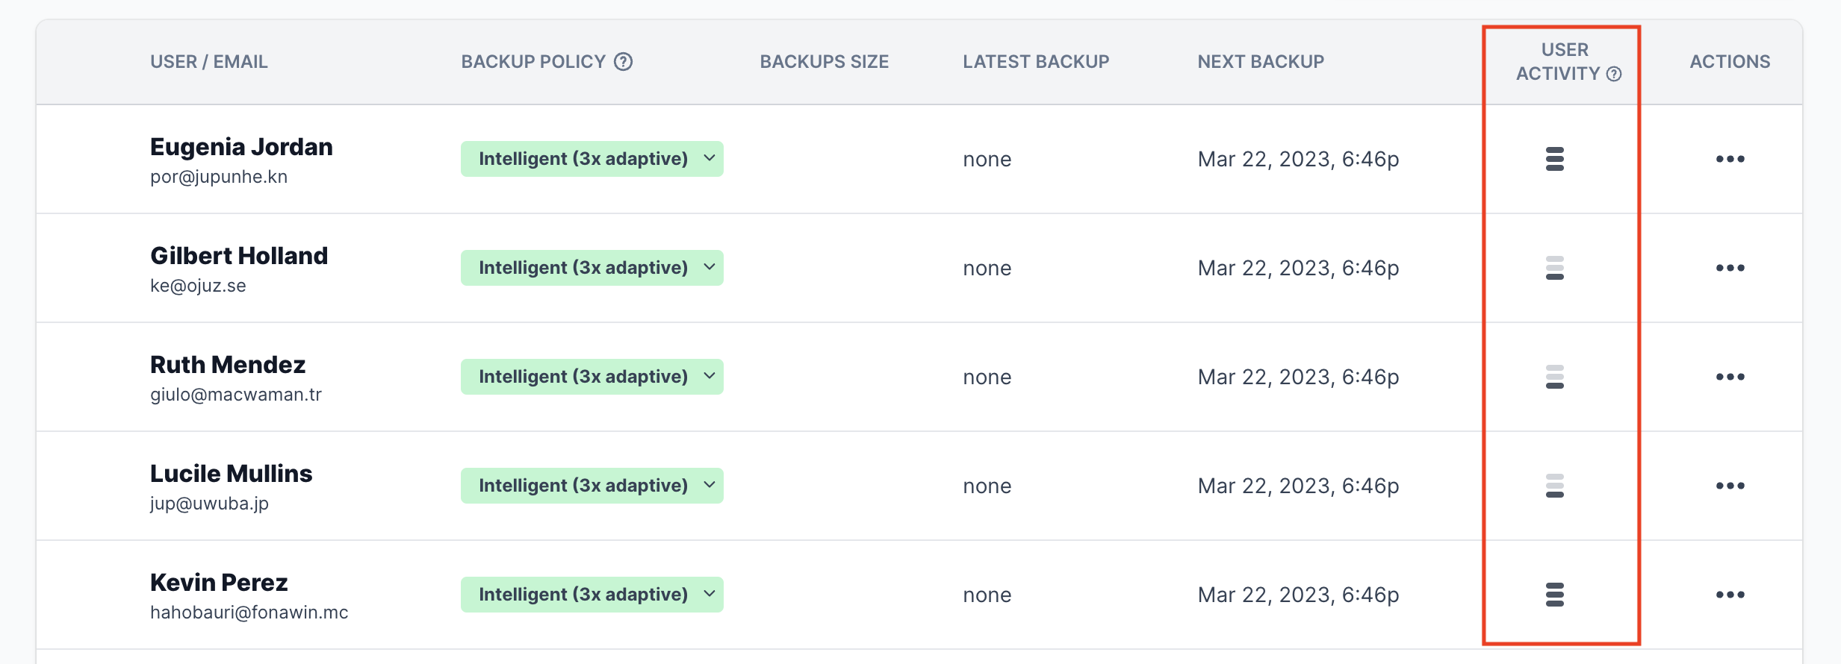Open the actions menu for Eugenia Jordan
1841x664 pixels.
(1730, 159)
